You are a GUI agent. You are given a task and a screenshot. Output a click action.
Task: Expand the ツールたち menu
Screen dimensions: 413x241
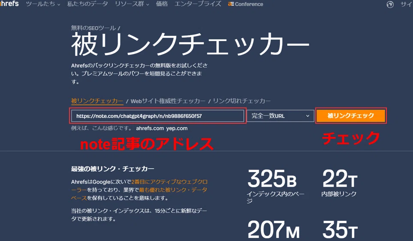(x=43, y=4)
